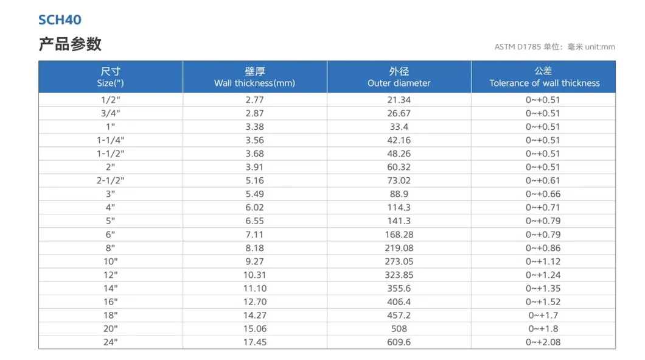The image size is (645, 360).
Task: Select the 16" size cell
Action: (111, 302)
